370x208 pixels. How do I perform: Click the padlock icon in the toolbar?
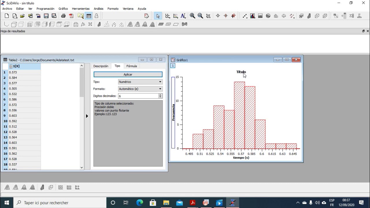pos(97,16)
